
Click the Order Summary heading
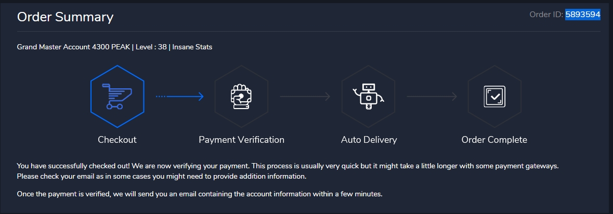[x=65, y=17]
